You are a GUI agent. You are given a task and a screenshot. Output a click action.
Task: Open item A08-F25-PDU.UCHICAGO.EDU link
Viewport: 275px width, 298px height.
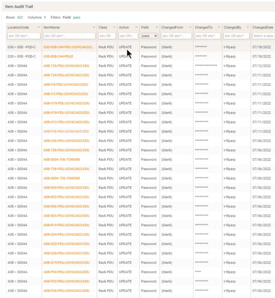tap(66, 131)
